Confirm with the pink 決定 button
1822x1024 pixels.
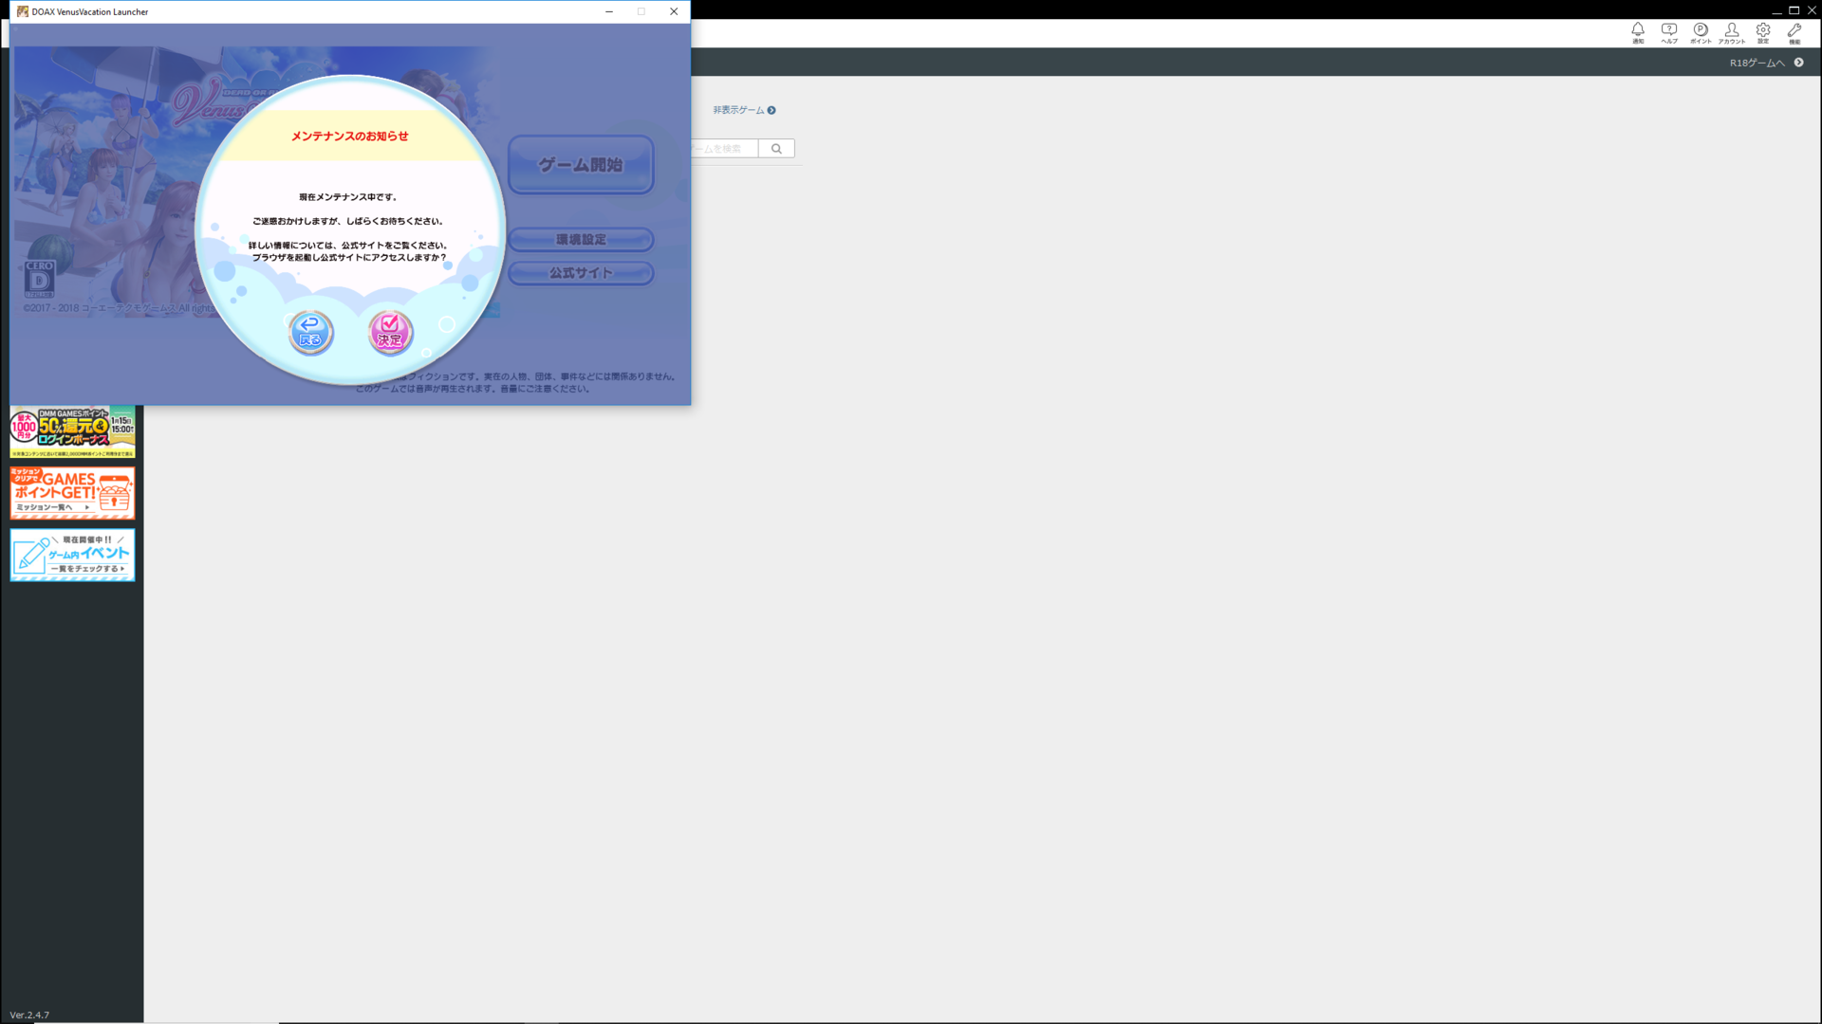pyautogui.click(x=390, y=333)
